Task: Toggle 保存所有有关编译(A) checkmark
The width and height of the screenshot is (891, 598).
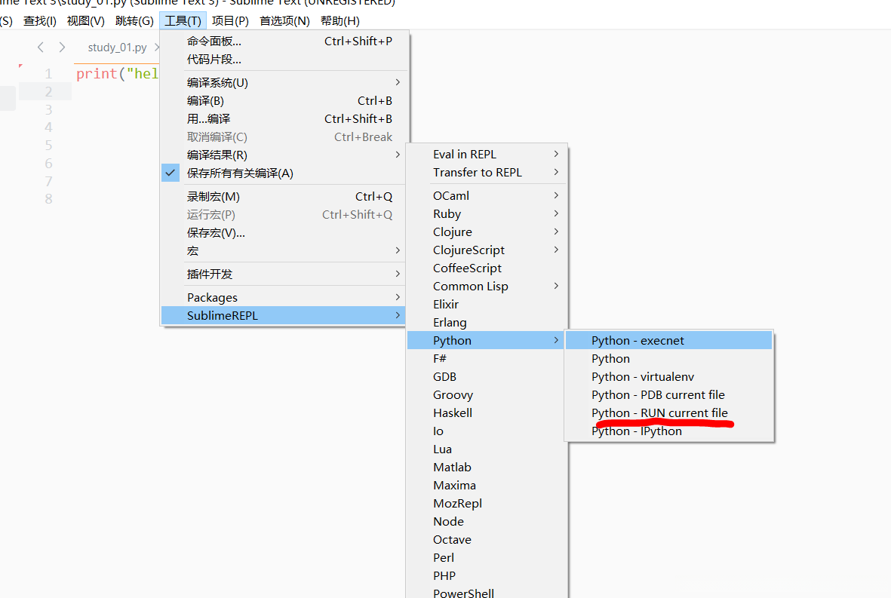Action: pyautogui.click(x=171, y=173)
